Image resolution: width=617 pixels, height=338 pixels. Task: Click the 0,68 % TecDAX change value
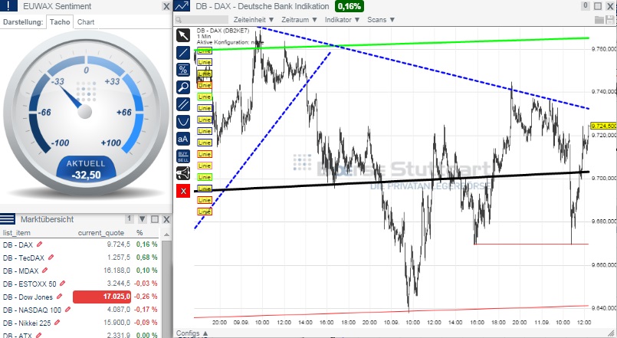[146, 258]
